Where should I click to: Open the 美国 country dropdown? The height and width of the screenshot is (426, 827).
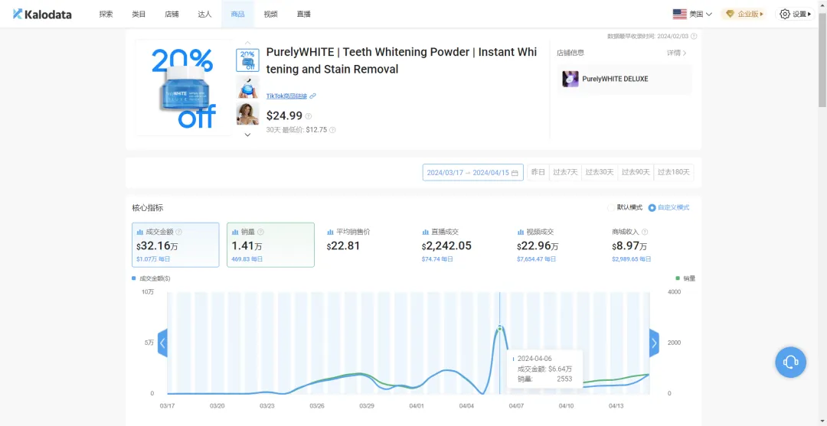[x=692, y=15]
